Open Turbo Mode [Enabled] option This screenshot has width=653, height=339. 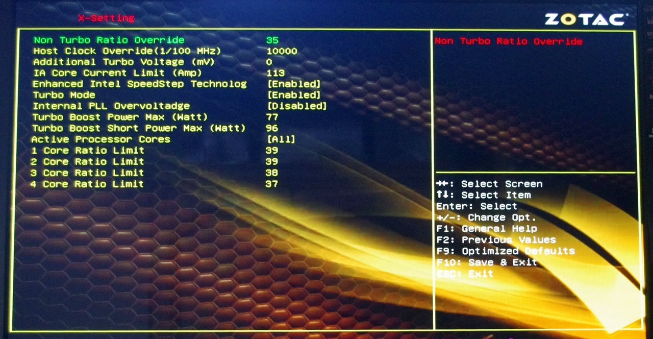(x=294, y=95)
